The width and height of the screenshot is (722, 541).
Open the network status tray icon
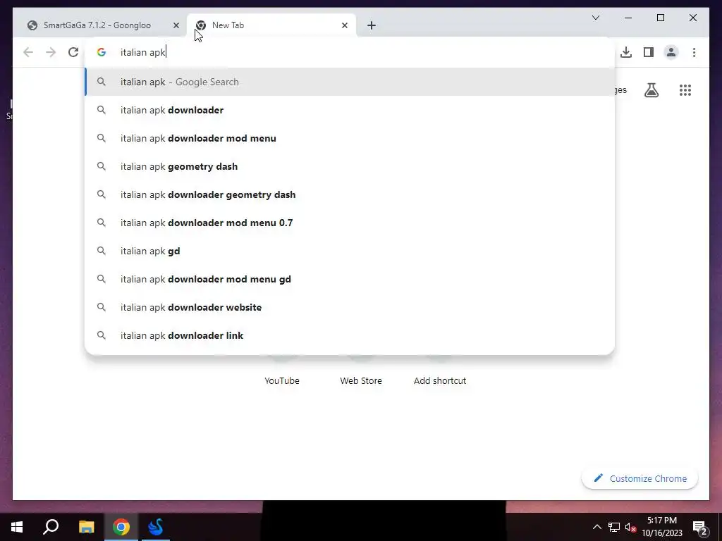[x=614, y=527]
